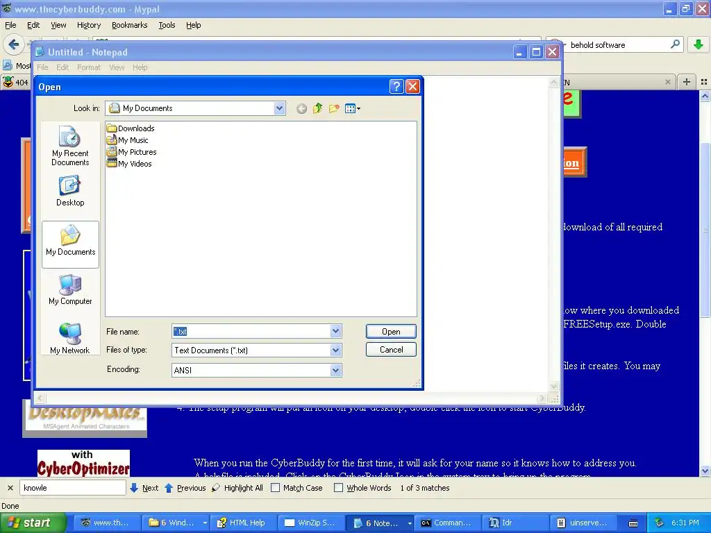The height and width of the screenshot is (533, 711).
Task: Open the browser History menu
Action: coord(88,25)
